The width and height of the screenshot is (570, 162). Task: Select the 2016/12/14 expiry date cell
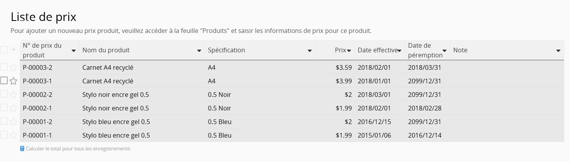click(x=425, y=135)
